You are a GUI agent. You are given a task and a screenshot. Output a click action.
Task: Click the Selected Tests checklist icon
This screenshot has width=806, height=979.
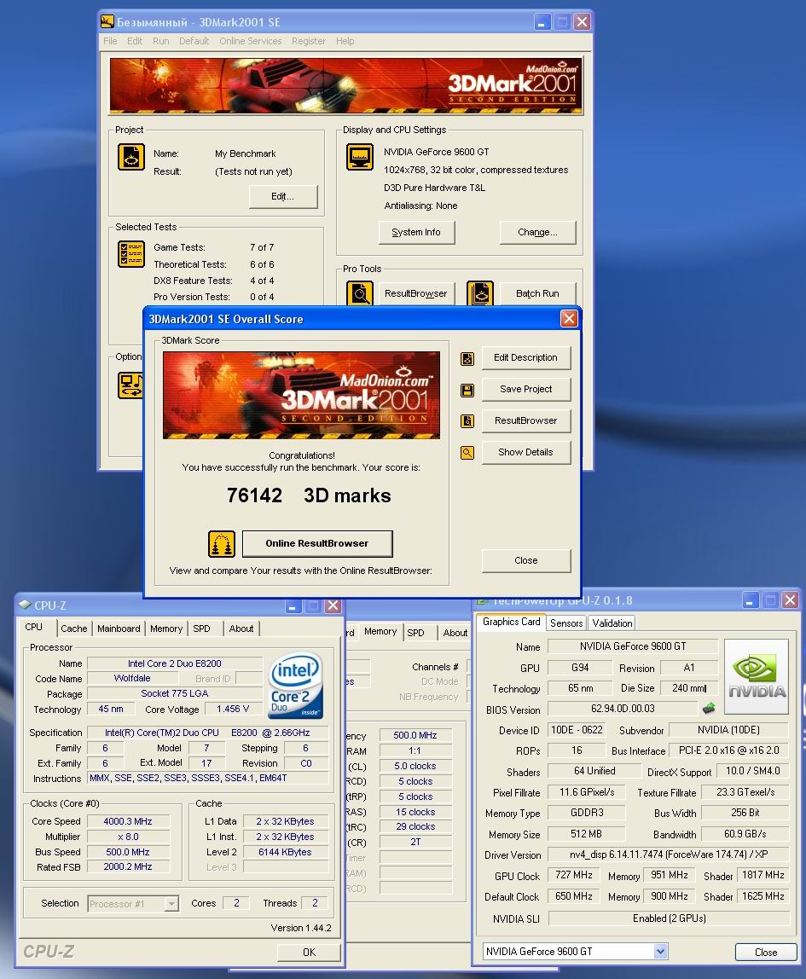click(131, 254)
